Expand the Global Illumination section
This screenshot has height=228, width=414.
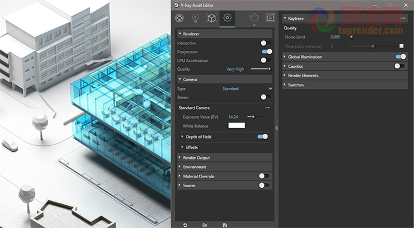click(284, 57)
